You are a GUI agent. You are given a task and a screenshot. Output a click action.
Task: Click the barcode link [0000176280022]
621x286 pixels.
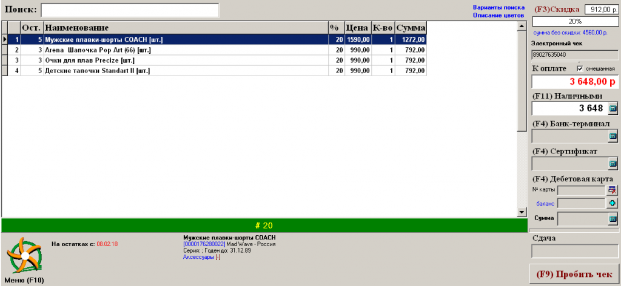click(x=204, y=244)
